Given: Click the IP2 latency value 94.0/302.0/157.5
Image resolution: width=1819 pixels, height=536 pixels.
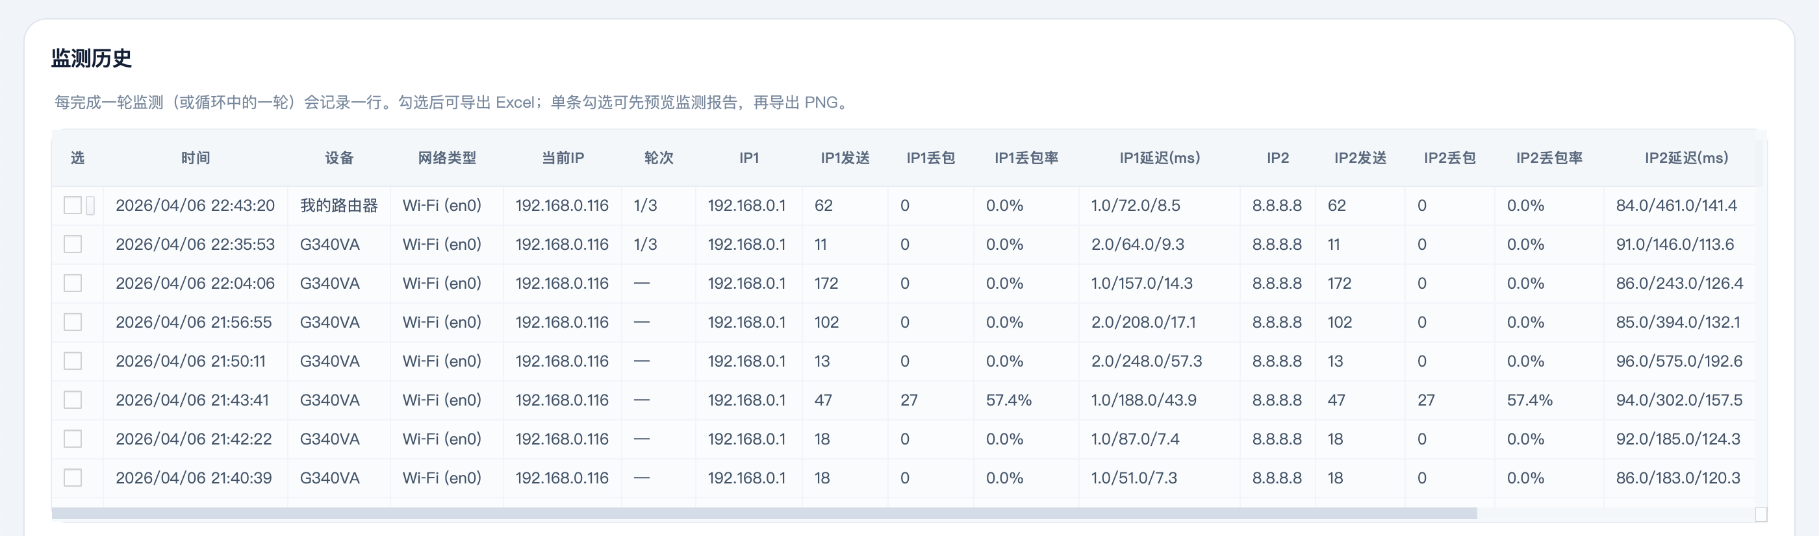Looking at the screenshot, I should [x=1679, y=400].
